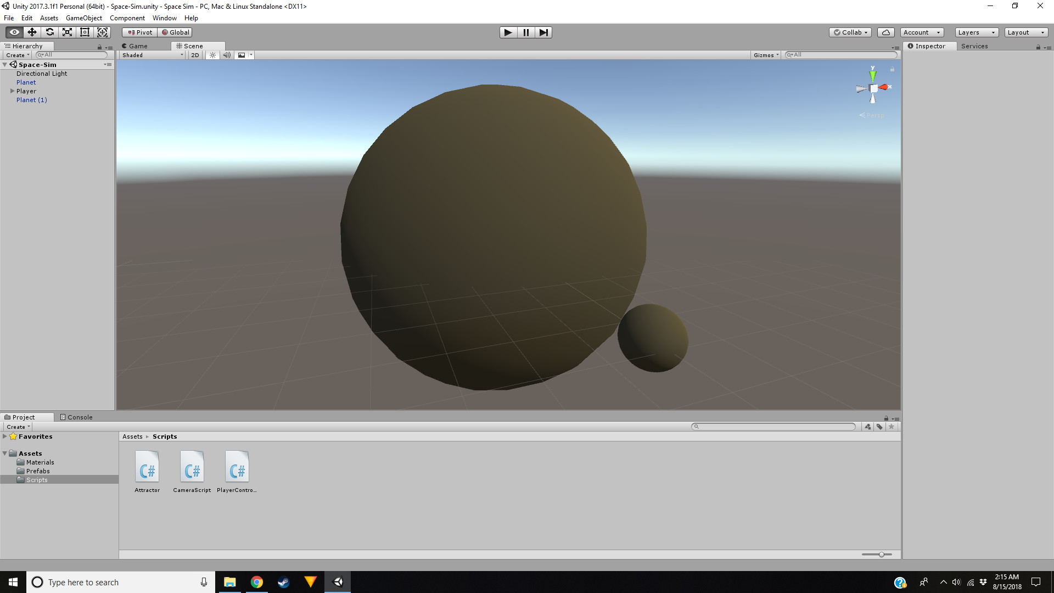The width and height of the screenshot is (1054, 593).
Task: Expand the Player object in Hierarchy
Action: (12, 91)
